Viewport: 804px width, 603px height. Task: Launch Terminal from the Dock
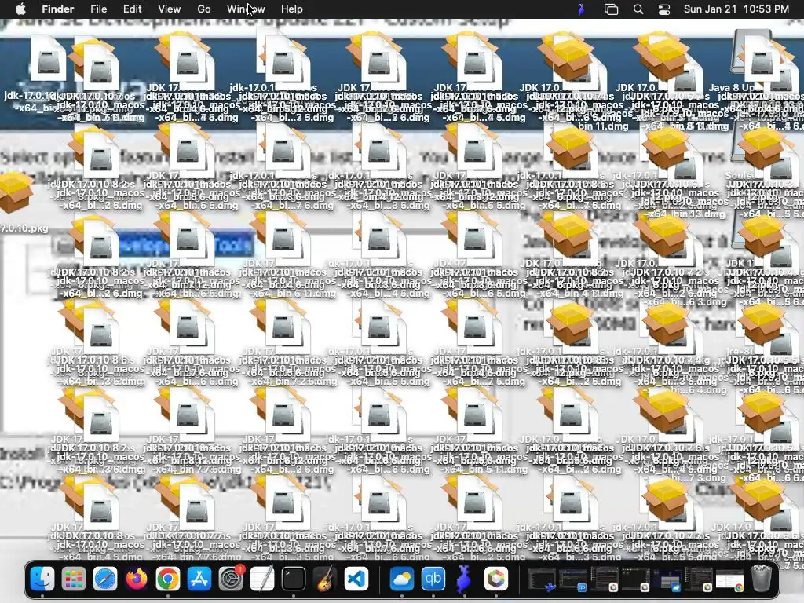click(x=294, y=579)
